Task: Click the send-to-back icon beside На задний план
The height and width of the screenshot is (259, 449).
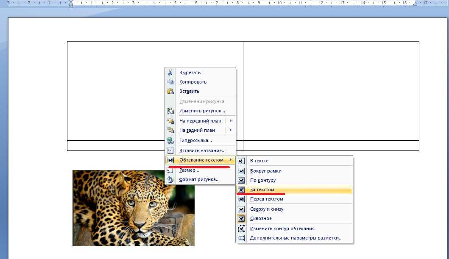Action: (x=170, y=130)
